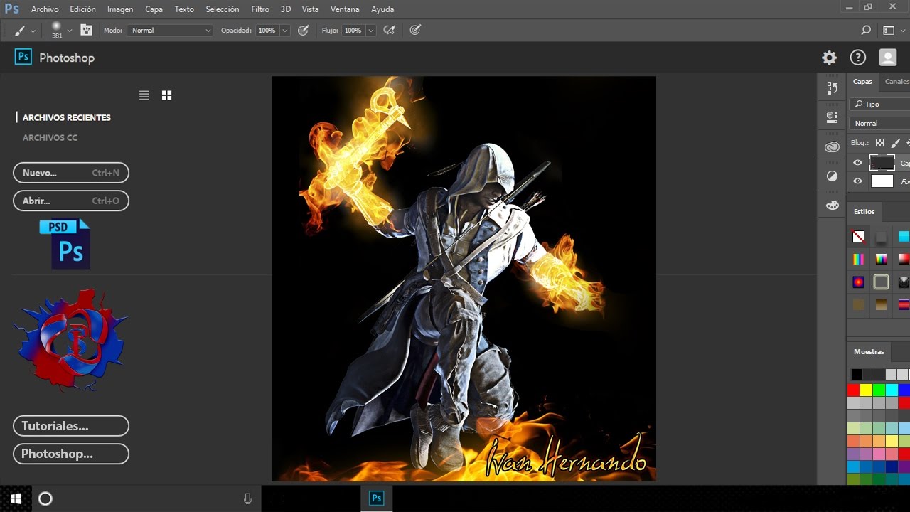Open the 3D menu
The height and width of the screenshot is (512, 910).
tap(286, 9)
